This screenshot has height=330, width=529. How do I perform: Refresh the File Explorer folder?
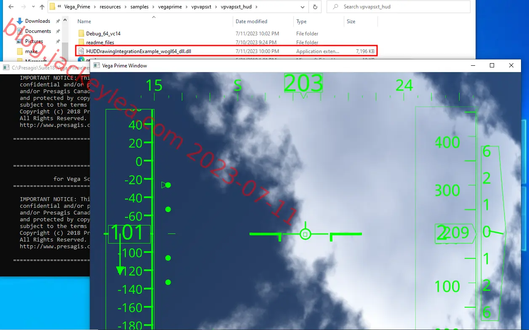pos(315,7)
